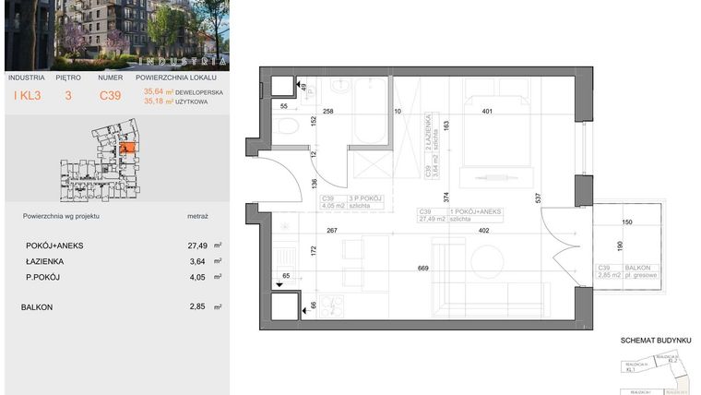
Task: Click the vertical '2 ŁAZIENKA' room tag
Action: tap(433, 146)
